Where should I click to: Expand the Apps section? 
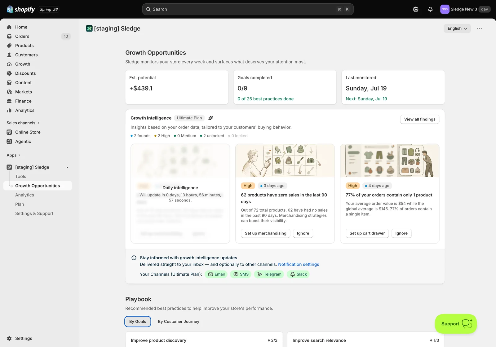click(14, 156)
